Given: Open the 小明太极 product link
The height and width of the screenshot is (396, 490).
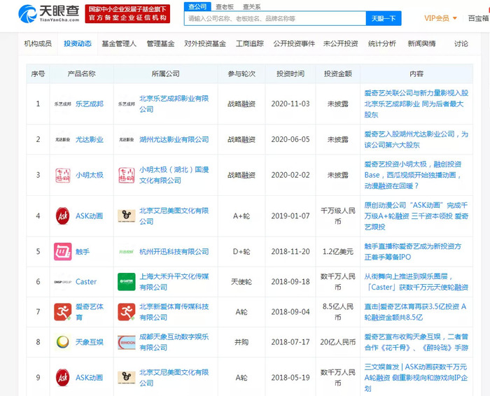Looking at the screenshot, I should pos(90,175).
